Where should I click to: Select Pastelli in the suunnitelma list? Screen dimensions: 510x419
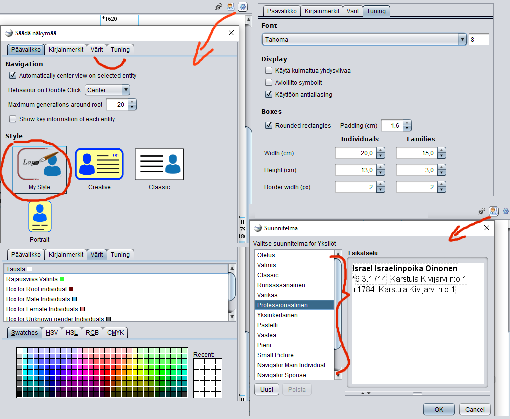[294, 325]
